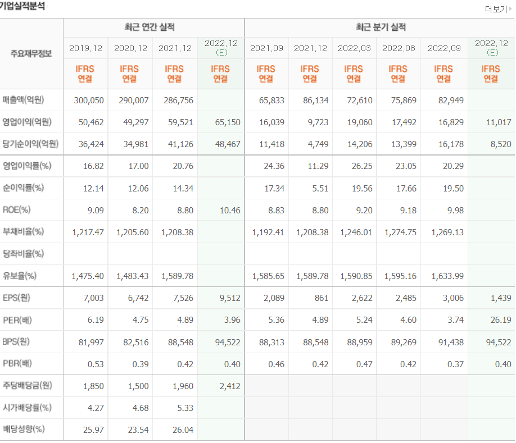Image resolution: width=516 pixels, height=443 pixels.
Task: Click quarterly net income 16,178
Action: pyautogui.click(x=451, y=144)
